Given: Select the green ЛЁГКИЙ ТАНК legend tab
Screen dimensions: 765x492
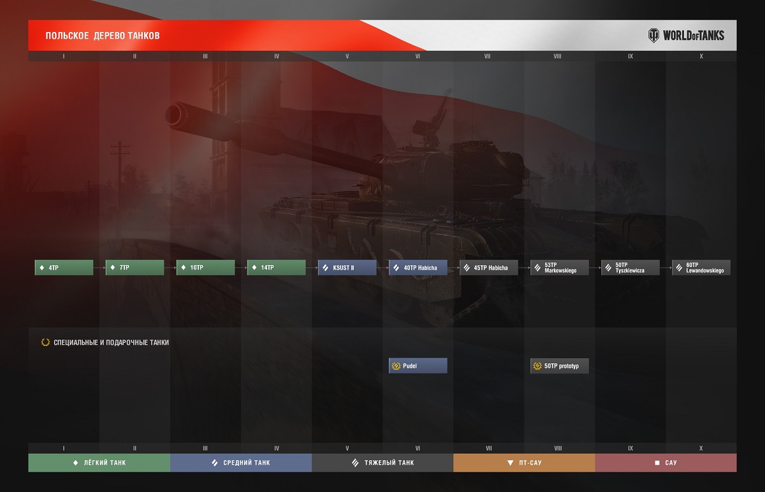Looking at the screenshot, I should click(x=99, y=463).
